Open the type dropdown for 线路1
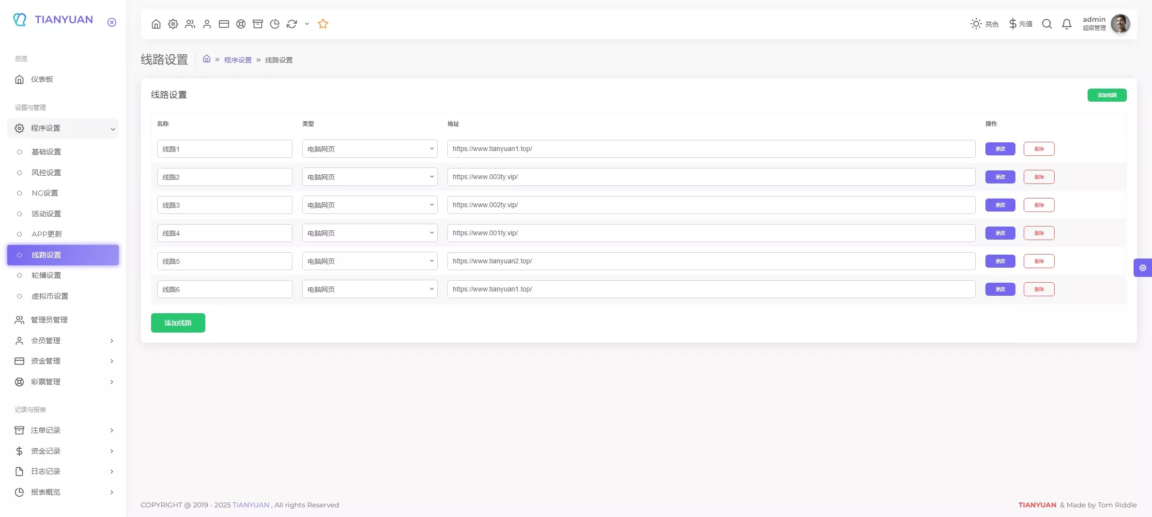This screenshot has width=1152, height=517. pos(369,149)
